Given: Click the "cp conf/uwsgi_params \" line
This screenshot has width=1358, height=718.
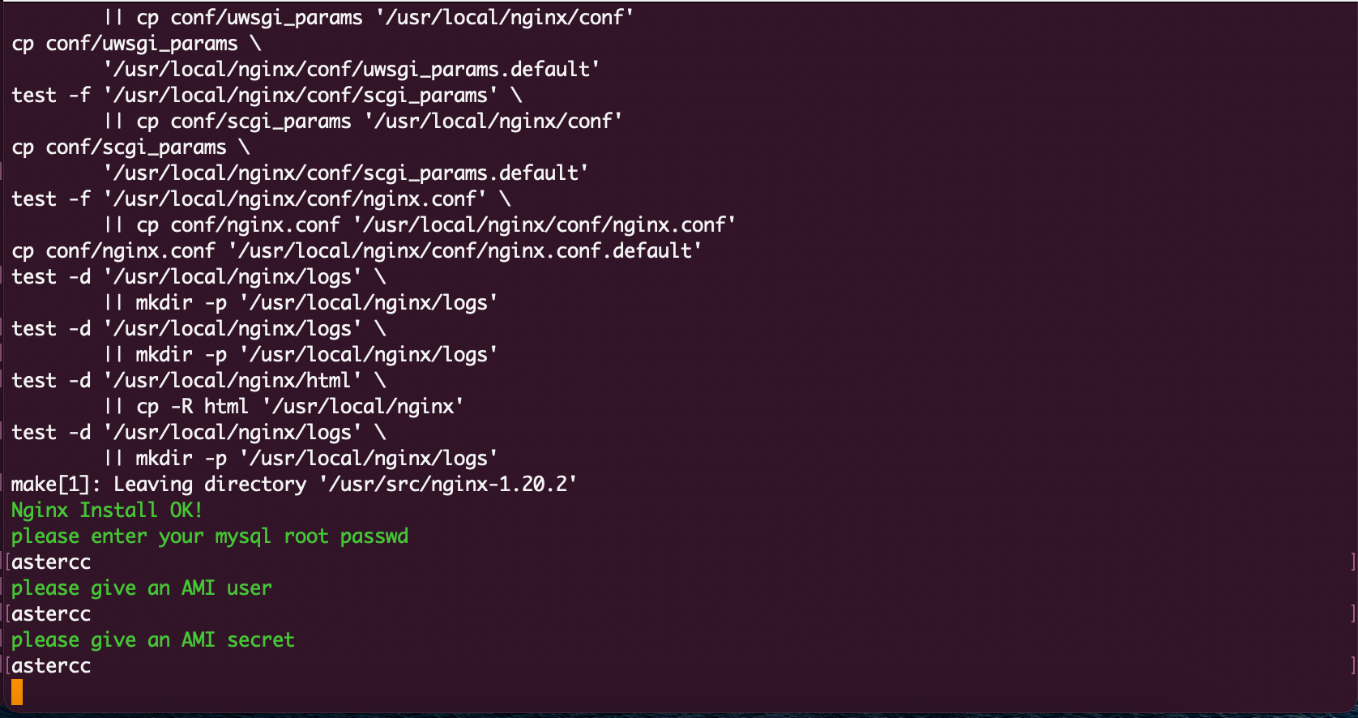Looking at the screenshot, I should tap(136, 44).
